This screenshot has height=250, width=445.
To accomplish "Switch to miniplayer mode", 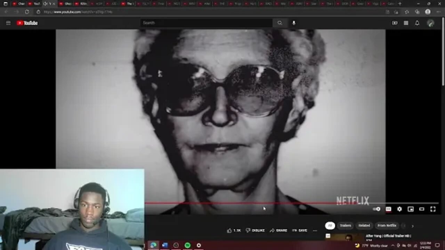I will point(411,209).
